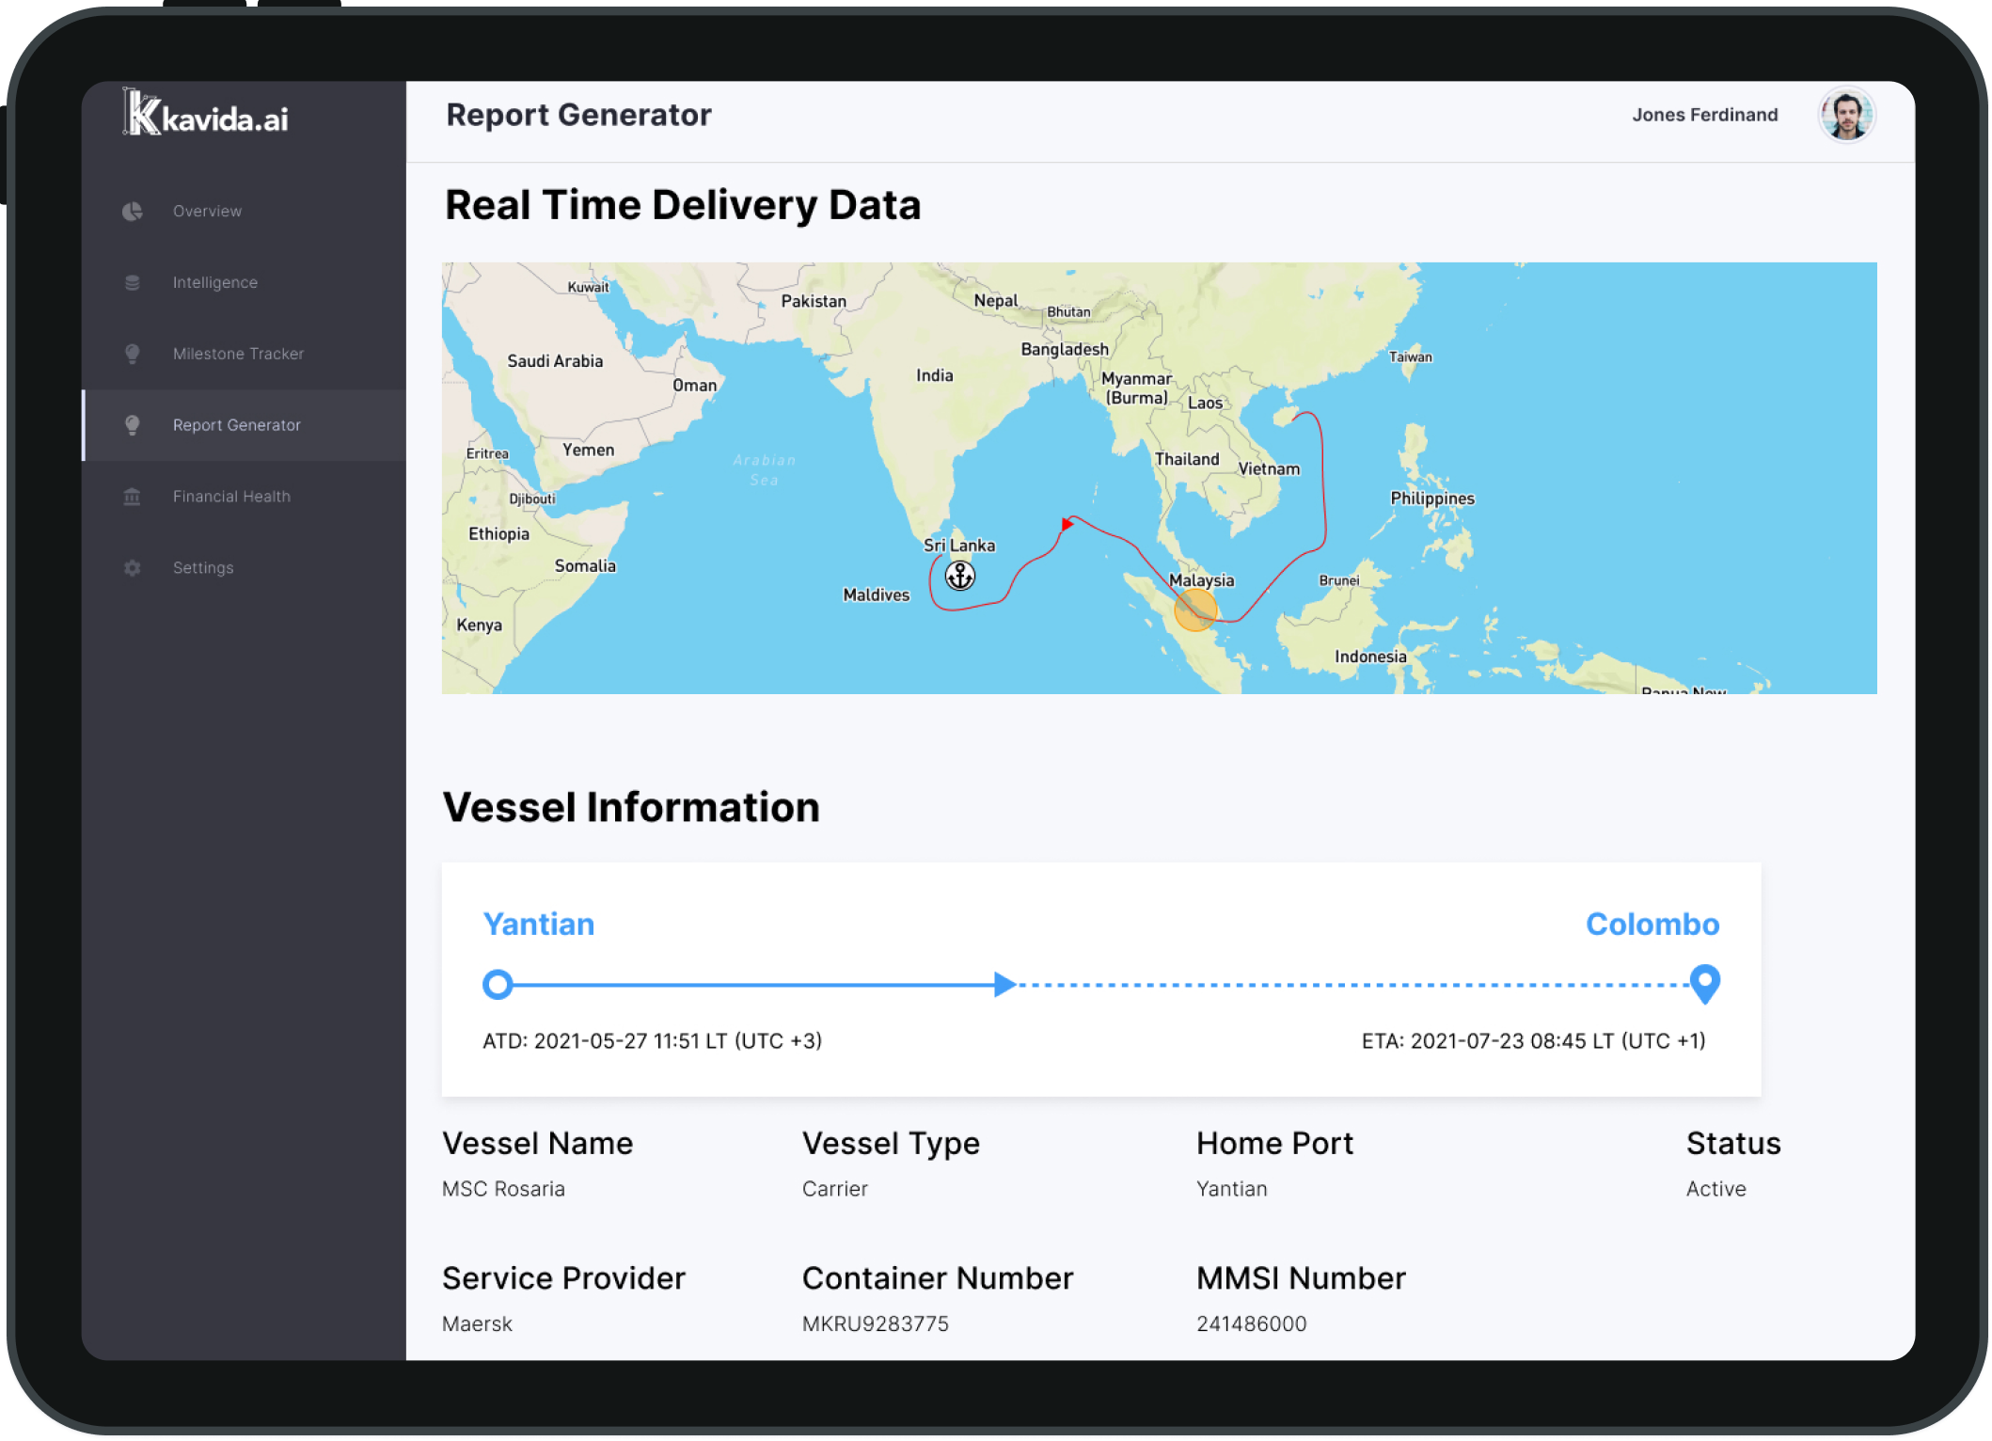This screenshot has width=1992, height=1441.
Task: Click vessel type value Carrier
Action: [834, 1189]
